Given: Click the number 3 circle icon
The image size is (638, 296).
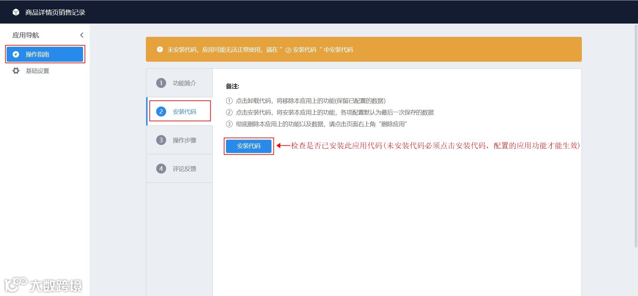Looking at the screenshot, I should 161,140.
